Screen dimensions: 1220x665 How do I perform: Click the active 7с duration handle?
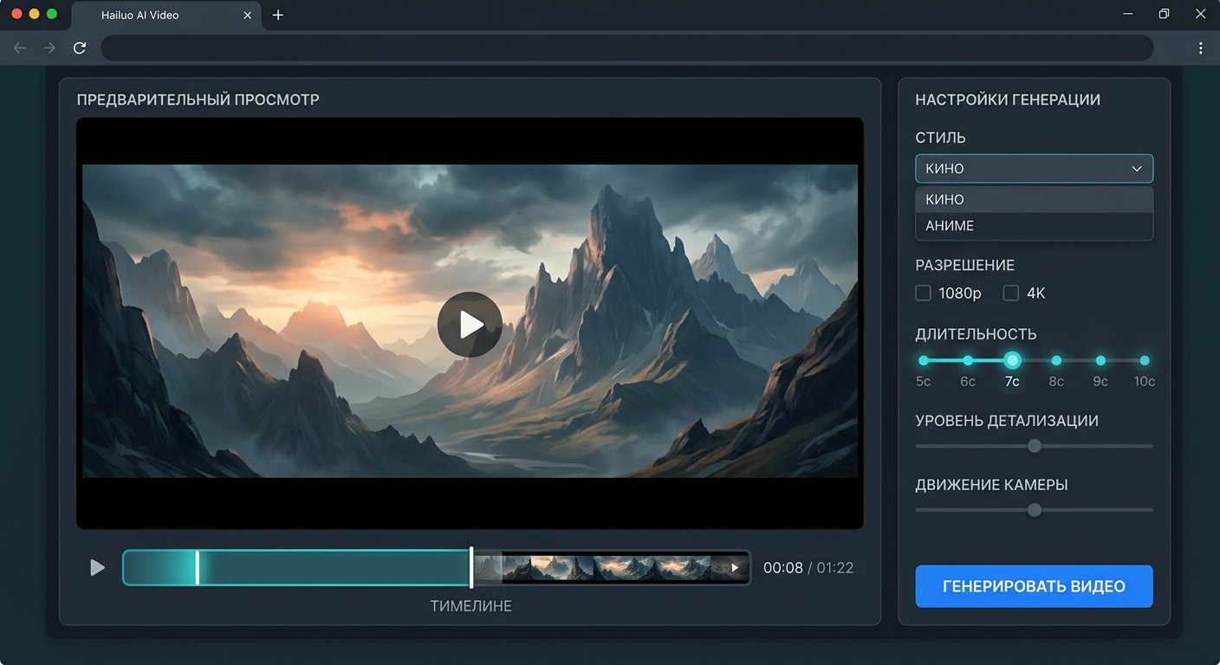coord(1012,360)
